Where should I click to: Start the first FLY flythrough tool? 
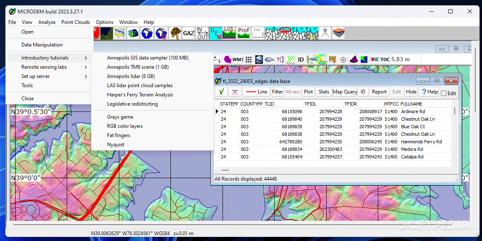298,33
